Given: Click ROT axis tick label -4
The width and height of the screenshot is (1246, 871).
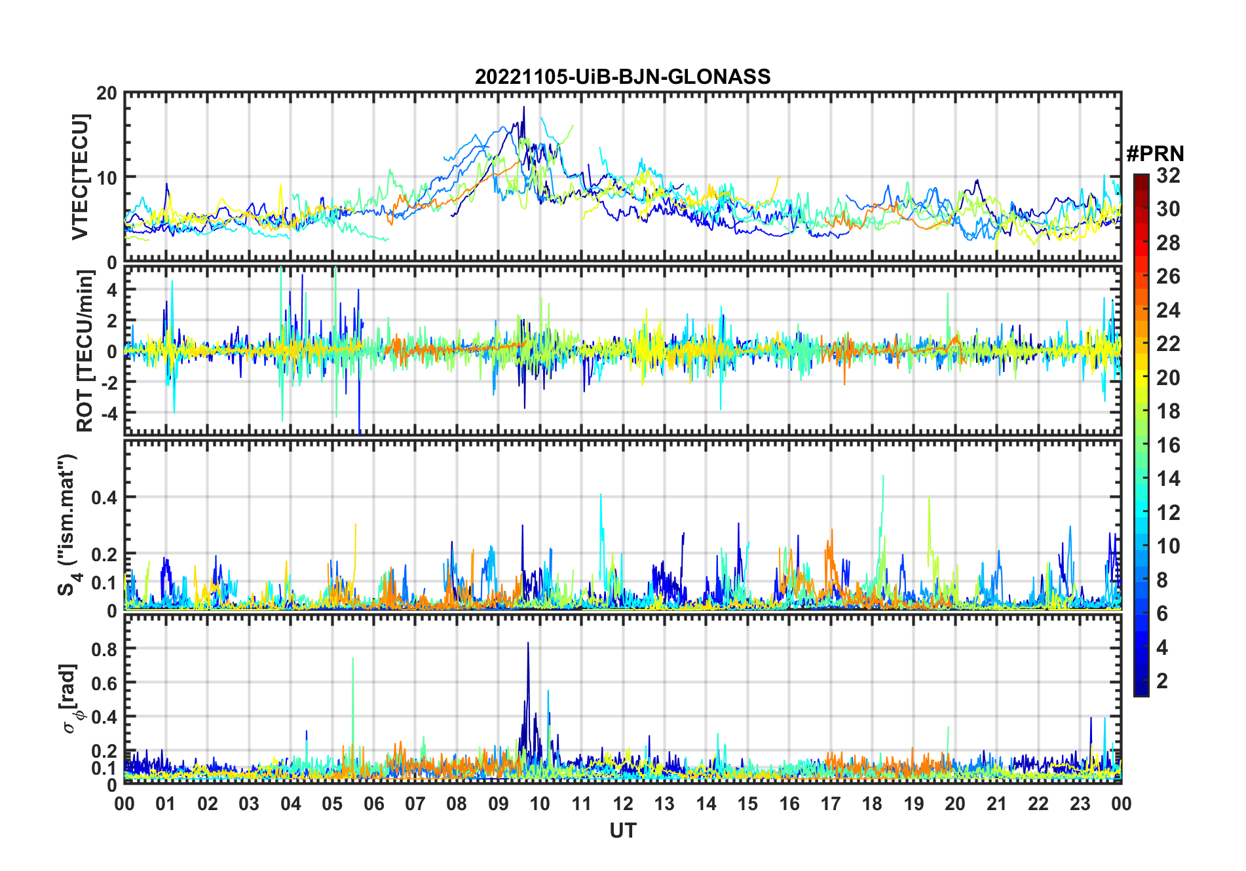Looking at the screenshot, I should click(x=109, y=414).
